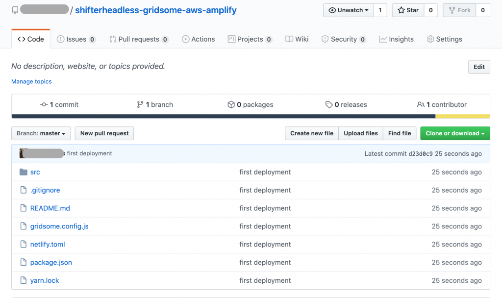This screenshot has height=298, width=502.
Task: View the 1 commit history link
Action: pyautogui.click(x=59, y=105)
